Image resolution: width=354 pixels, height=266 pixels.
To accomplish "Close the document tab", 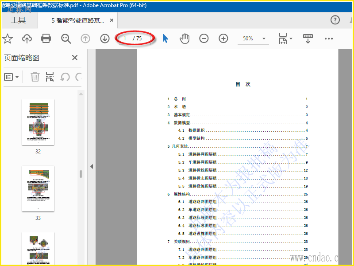I will [112, 20].
